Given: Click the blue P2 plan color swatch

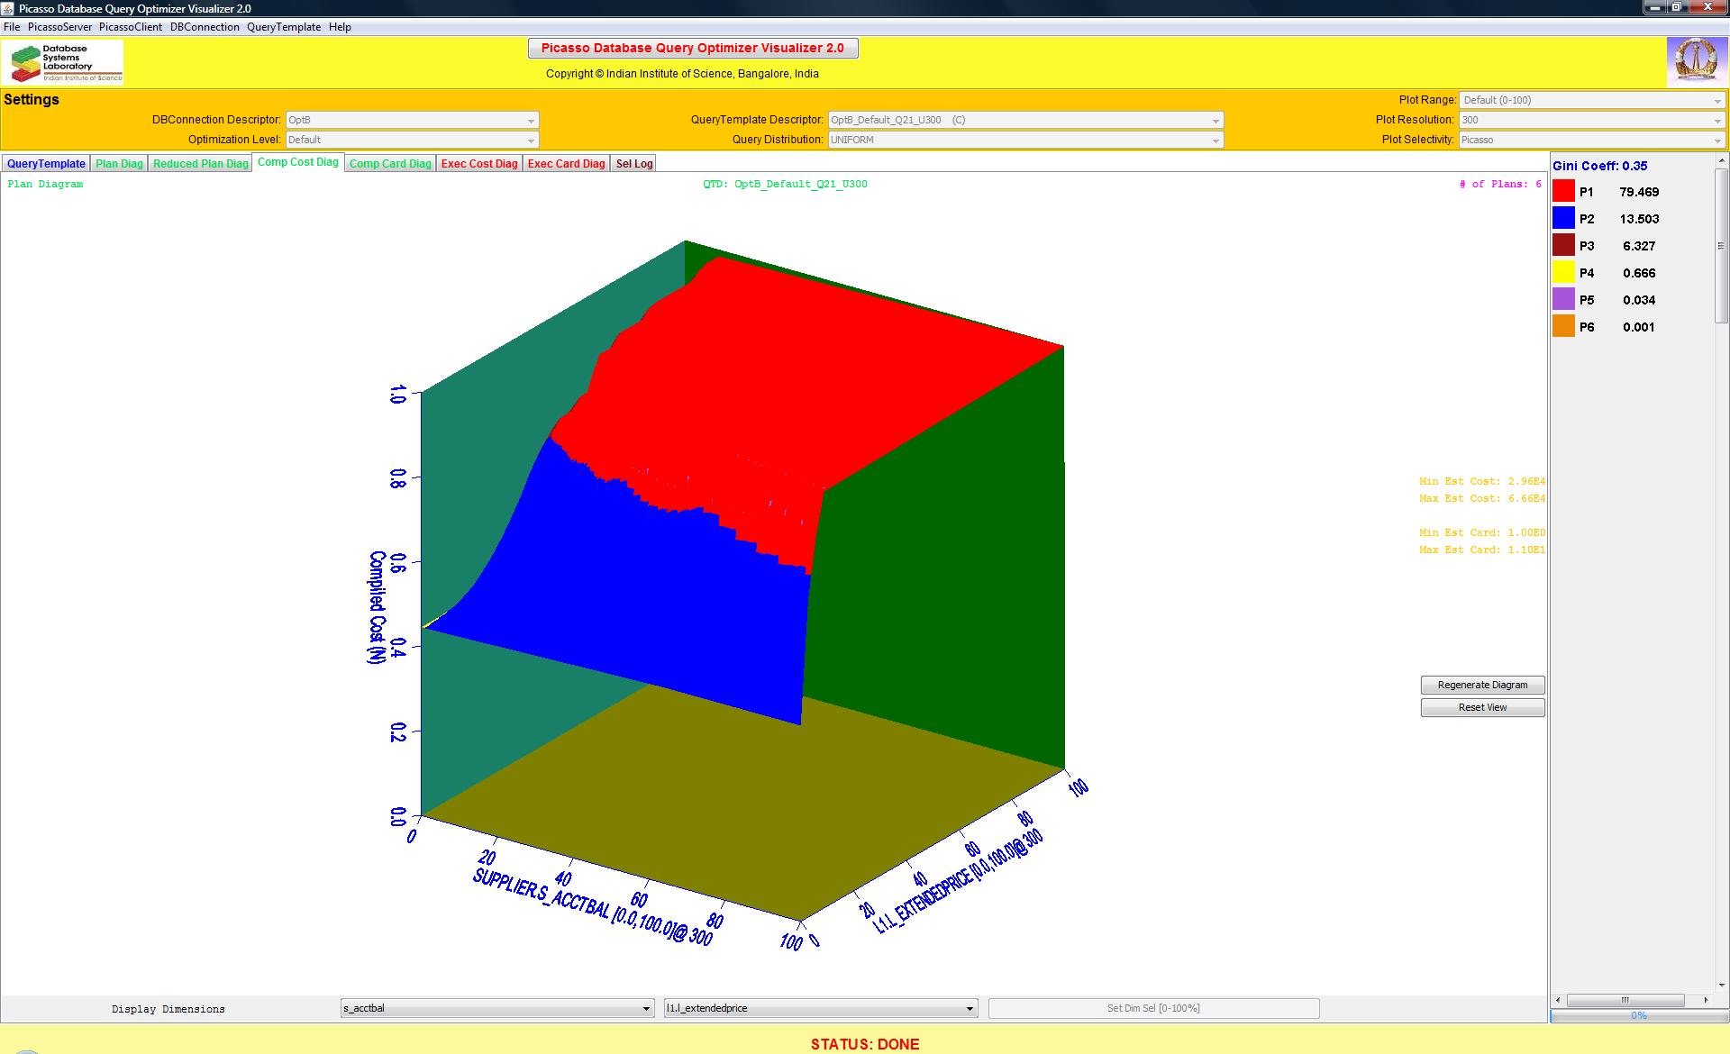Looking at the screenshot, I should (x=1563, y=218).
